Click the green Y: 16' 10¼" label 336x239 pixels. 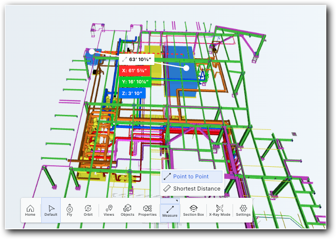(135, 82)
